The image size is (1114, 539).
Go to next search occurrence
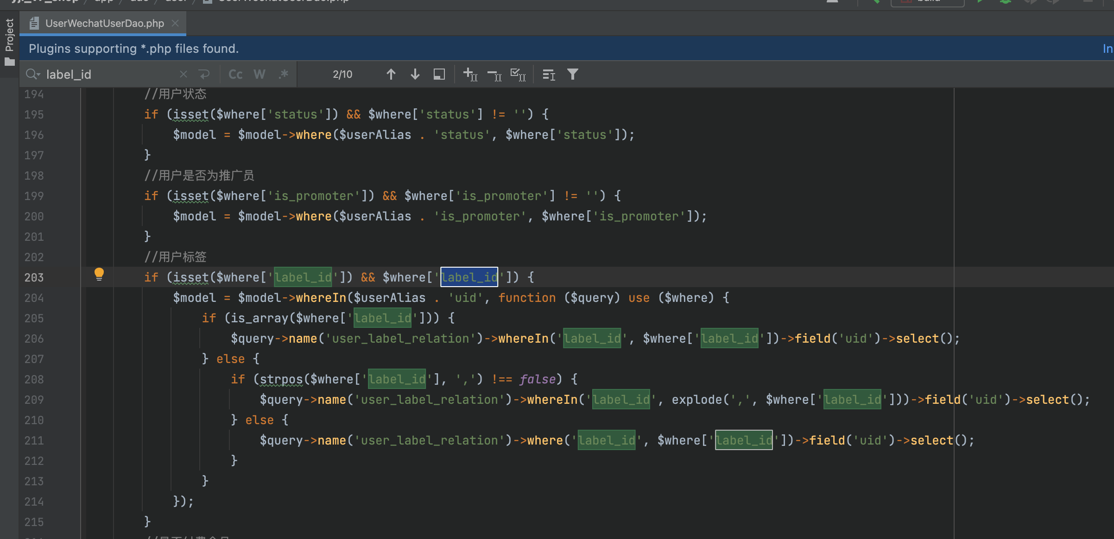tap(415, 74)
